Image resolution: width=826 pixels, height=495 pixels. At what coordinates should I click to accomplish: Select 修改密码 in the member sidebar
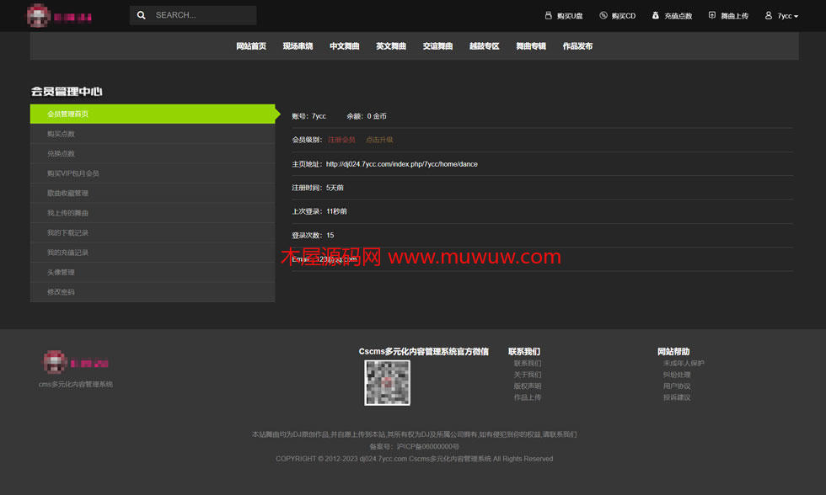(x=61, y=292)
